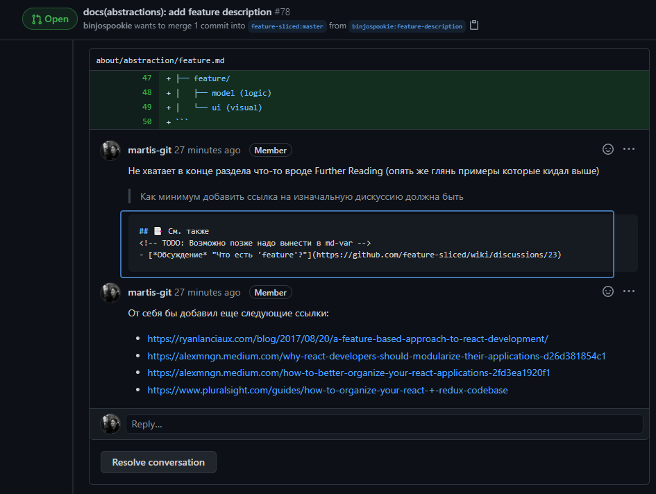Click Member badge on first comment

(x=270, y=150)
